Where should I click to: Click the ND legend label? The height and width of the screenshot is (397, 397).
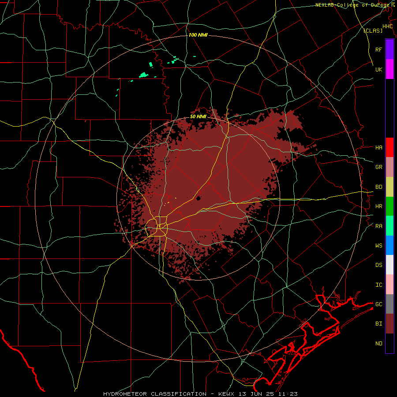pos(378,344)
